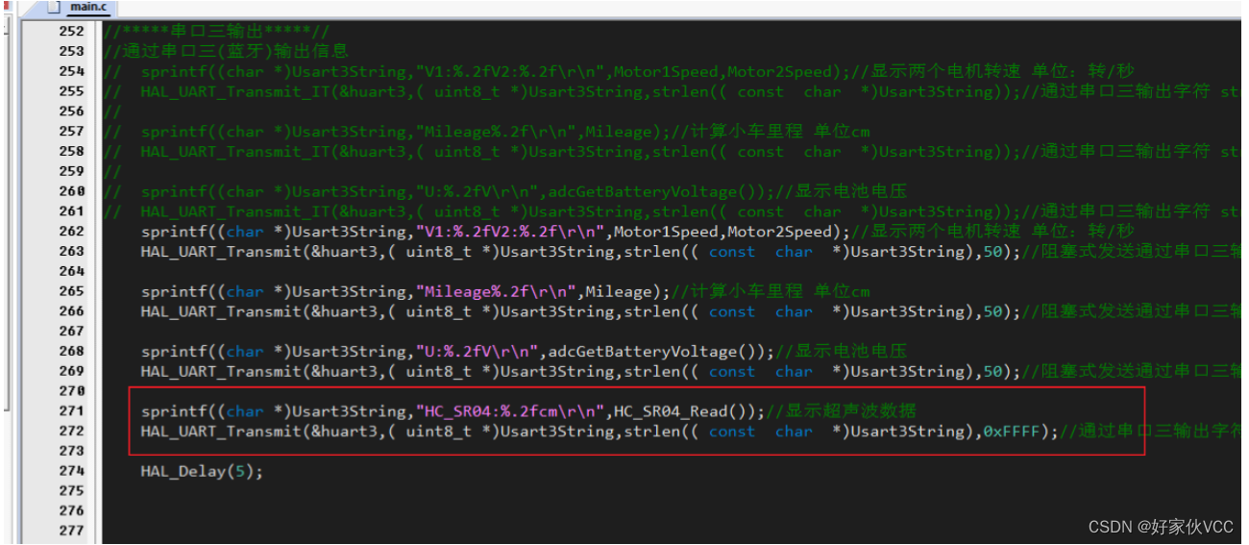The height and width of the screenshot is (545, 1249).
Task: Click Motor1Speed argument on line 262
Action: pyautogui.click(x=666, y=232)
